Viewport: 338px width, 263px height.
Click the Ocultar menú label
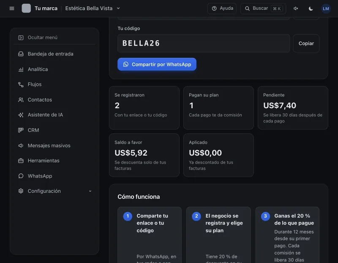[x=43, y=38]
